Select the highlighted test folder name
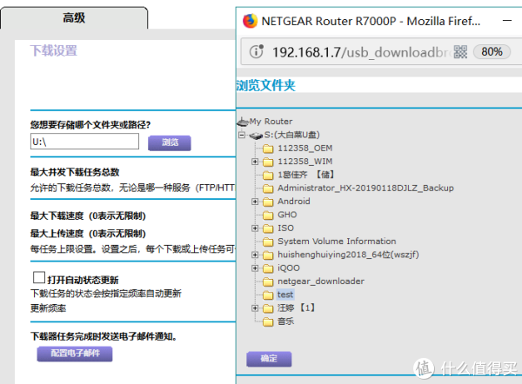This screenshot has width=522, height=384. 285,295
